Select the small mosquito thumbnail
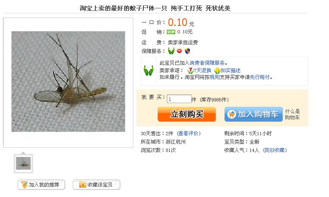This screenshot has height=197, width=329. pos(23,164)
